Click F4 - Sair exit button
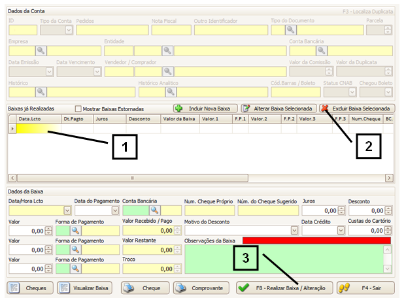 point(366,288)
